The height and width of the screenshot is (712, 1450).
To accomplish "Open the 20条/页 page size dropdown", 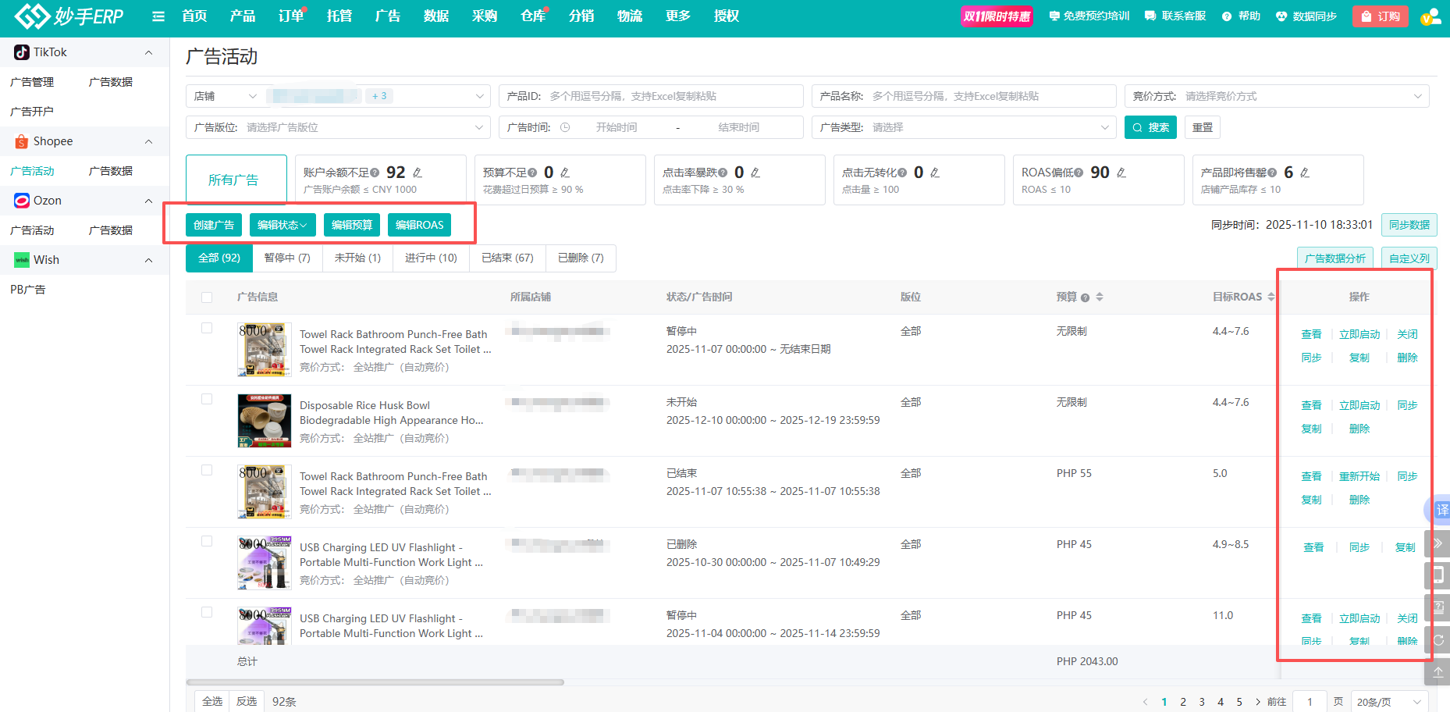I will (x=1389, y=702).
